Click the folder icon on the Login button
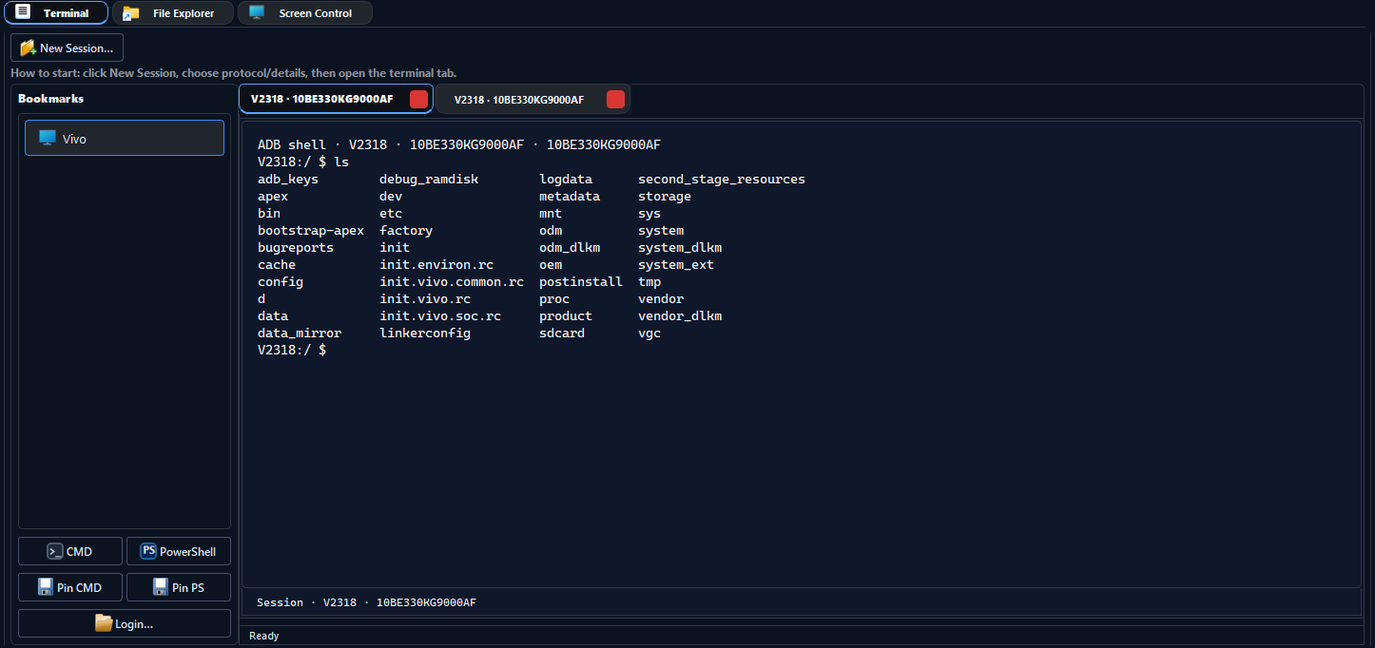Screen dimensions: 1375x648 pos(102,622)
